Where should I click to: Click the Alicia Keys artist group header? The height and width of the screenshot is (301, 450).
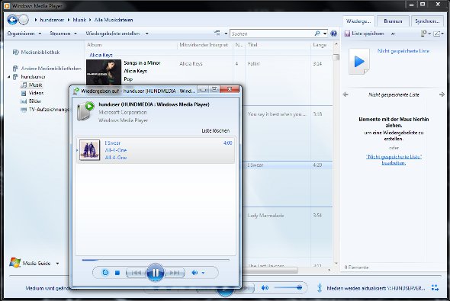point(101,55)
